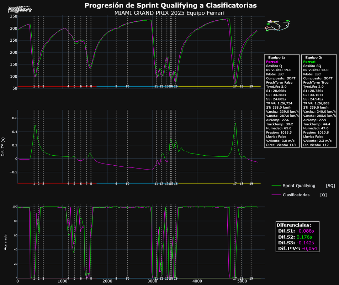The image size is (339, 285).
Task: Select 'Humedad: 47.0' row
Action: coord(316,128)
